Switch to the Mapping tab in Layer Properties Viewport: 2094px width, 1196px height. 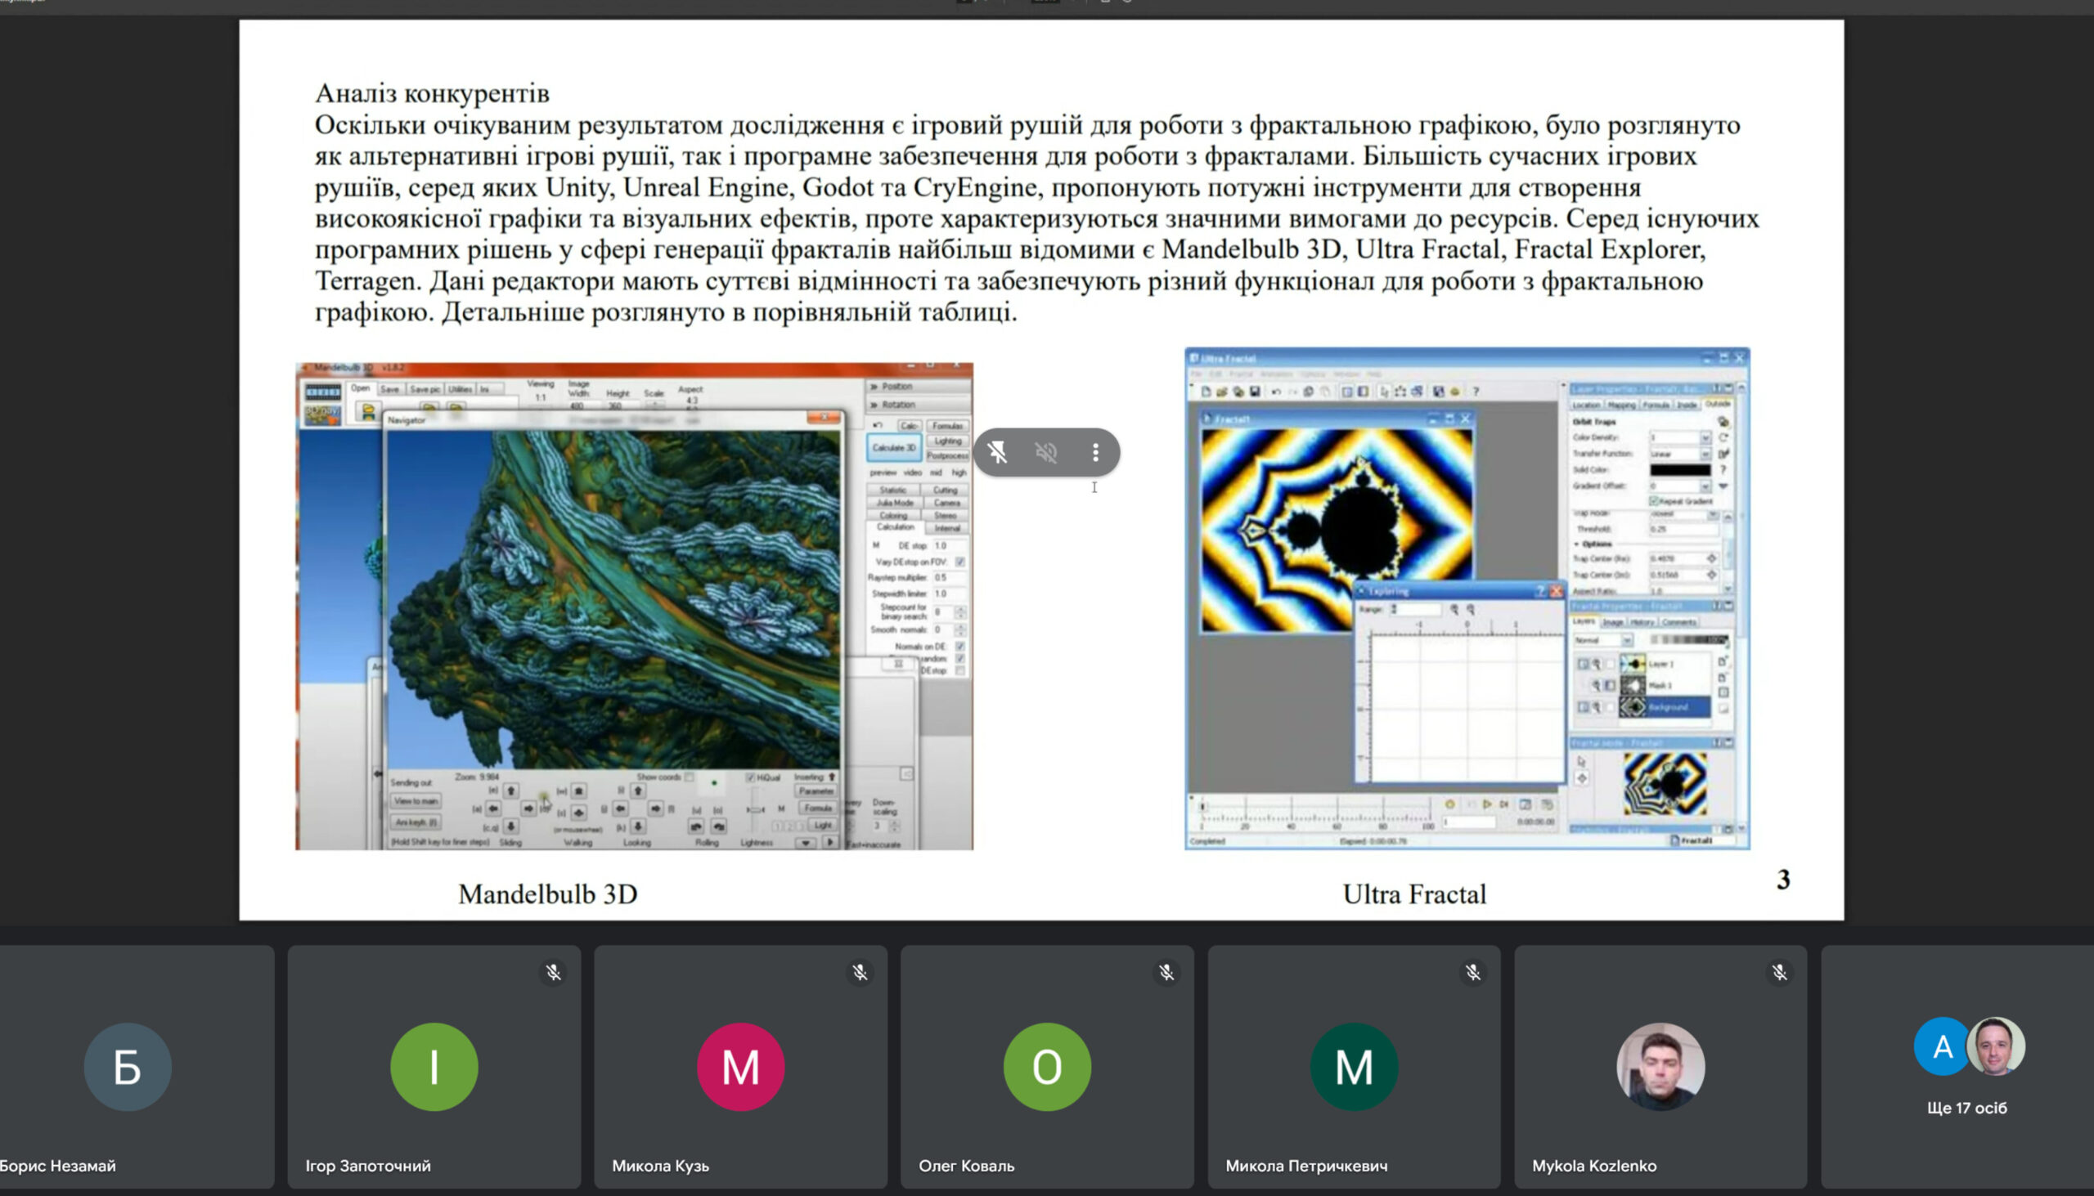tap(1620, 405)
